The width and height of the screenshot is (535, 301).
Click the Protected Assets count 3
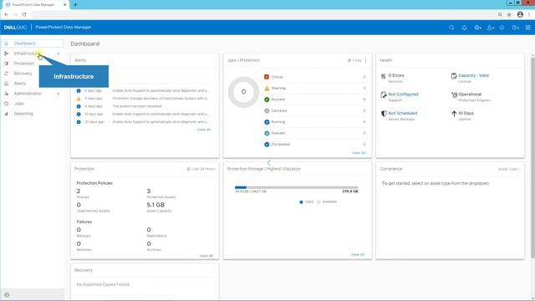149,191
